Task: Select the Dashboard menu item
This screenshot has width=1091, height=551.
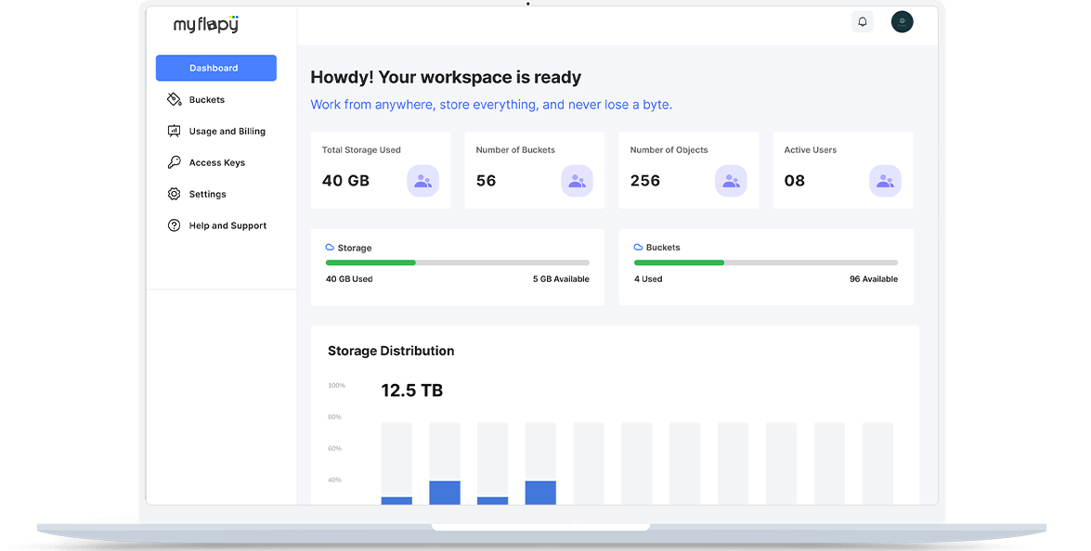Action: (x=215, y=68)
